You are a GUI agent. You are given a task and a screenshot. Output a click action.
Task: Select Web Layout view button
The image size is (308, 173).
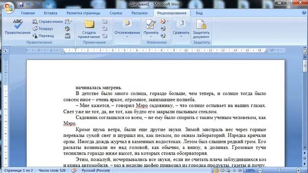[228, 171]
